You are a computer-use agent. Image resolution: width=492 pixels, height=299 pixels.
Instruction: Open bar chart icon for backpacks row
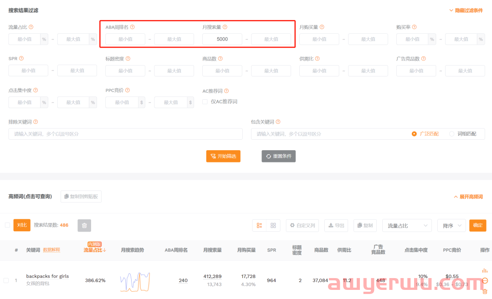485,270
